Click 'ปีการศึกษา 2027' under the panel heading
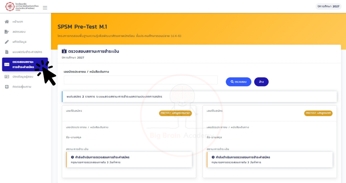 [73, 58]
